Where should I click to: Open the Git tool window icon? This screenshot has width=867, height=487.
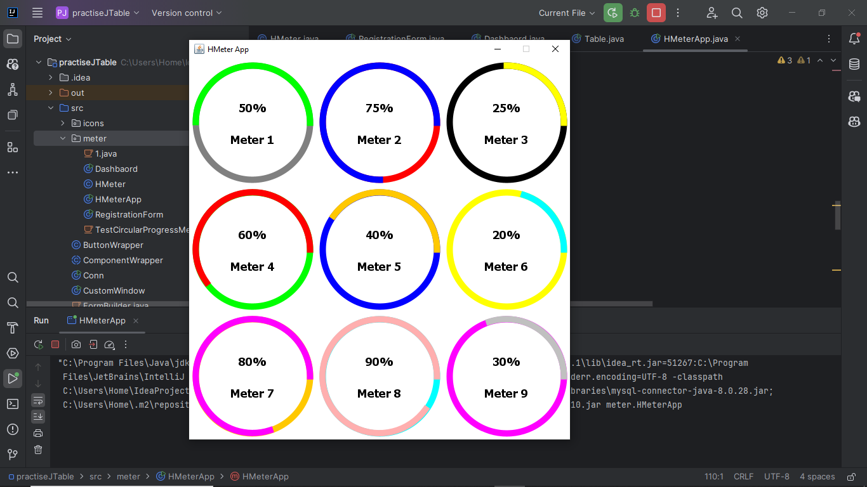(13, 455)
